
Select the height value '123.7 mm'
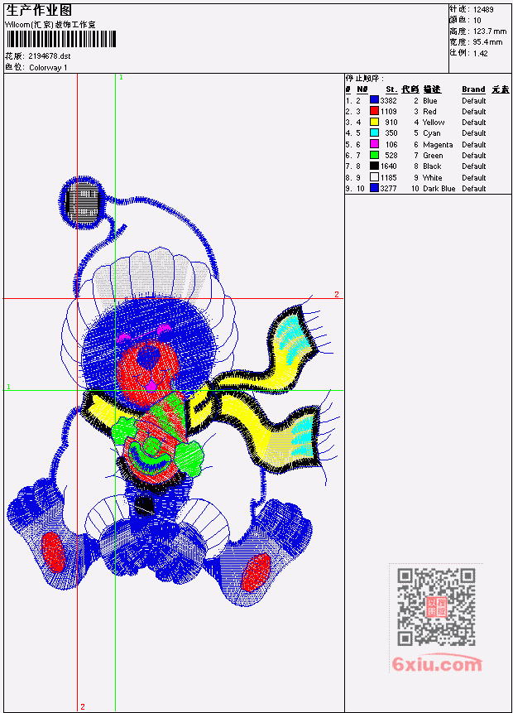tap(490, 31)
